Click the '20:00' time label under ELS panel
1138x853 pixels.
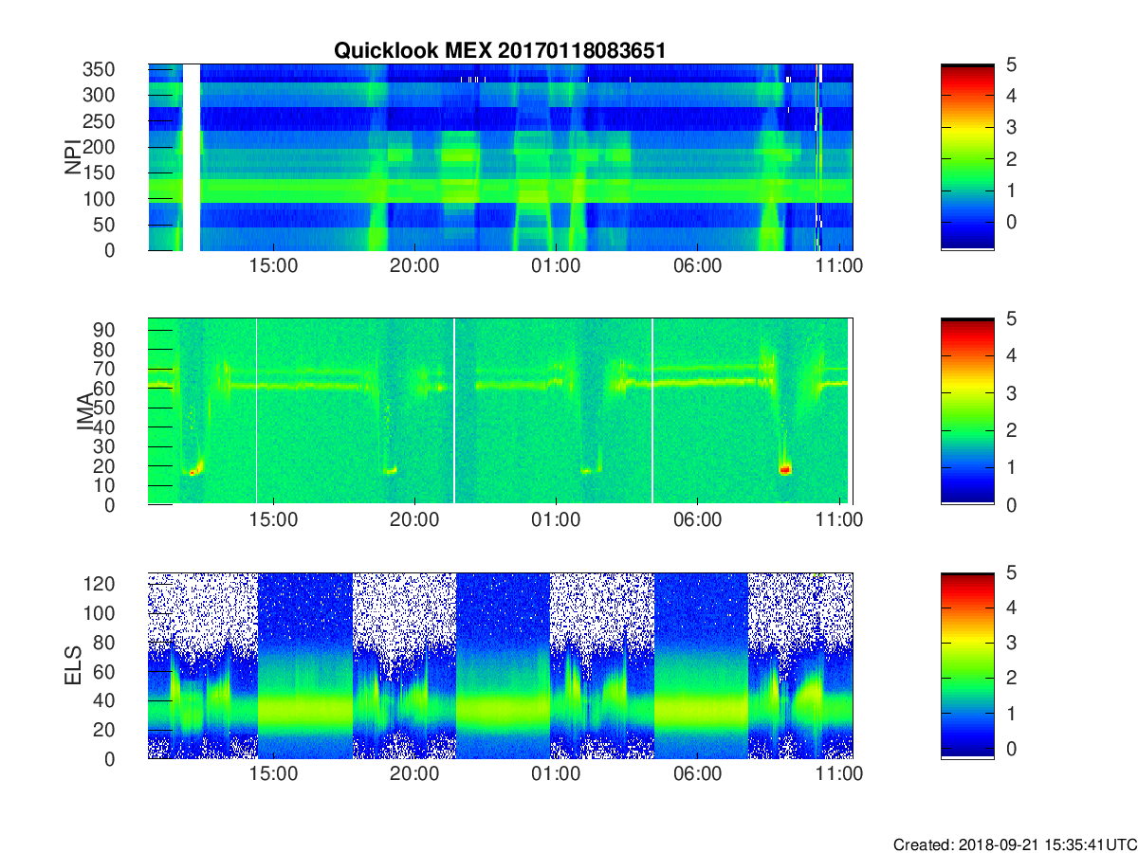[x=414, y=774]
